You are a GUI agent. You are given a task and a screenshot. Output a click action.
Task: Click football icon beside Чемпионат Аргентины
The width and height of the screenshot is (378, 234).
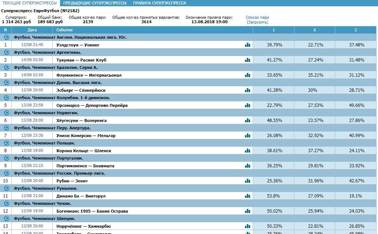tap(6, 52)
